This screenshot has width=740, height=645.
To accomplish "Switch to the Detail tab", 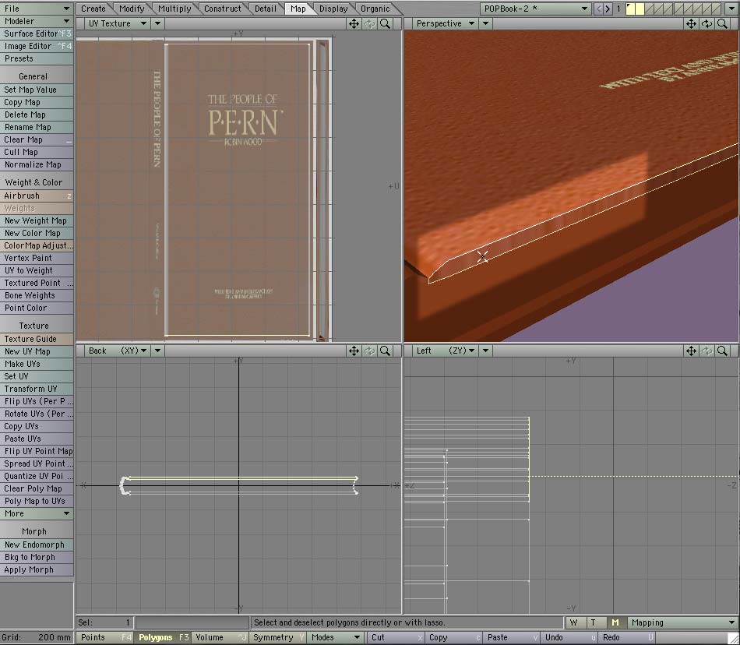I will [x=265, y=9].
